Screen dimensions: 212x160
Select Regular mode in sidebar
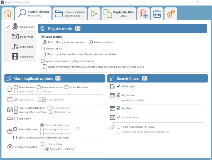[20, 27]
